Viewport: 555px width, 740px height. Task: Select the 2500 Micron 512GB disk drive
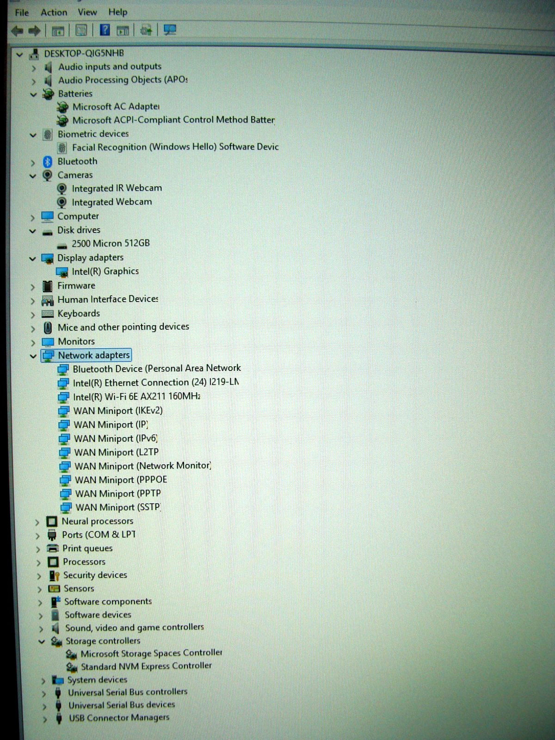click(x=111, y=244)
